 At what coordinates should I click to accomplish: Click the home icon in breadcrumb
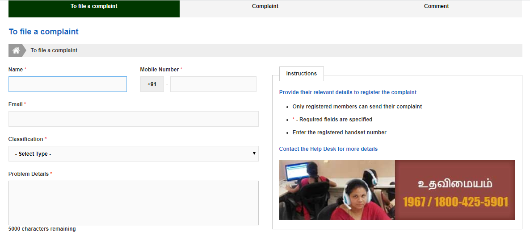click(16, 50)
